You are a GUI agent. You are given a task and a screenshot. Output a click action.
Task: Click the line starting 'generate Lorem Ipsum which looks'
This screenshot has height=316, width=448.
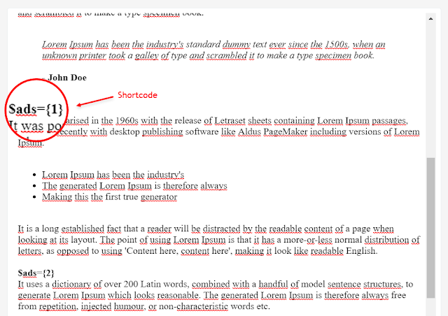pos(212,295)
